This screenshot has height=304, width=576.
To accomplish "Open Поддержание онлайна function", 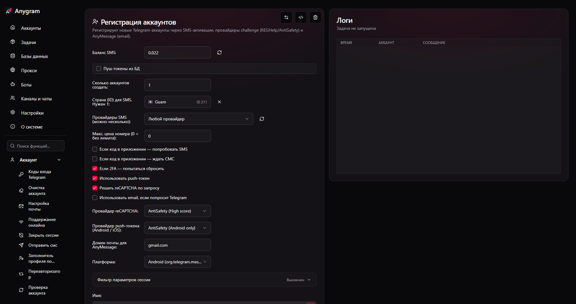I will click(x=42, y=222).
